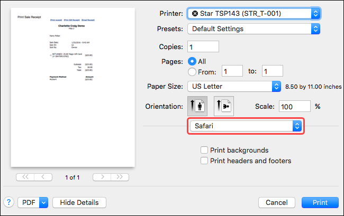Click the PDF button
This screenshot has height=216, width=344.
point(29,203)
